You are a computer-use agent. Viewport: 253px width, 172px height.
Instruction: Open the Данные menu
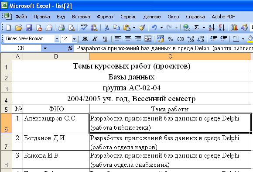152,17
